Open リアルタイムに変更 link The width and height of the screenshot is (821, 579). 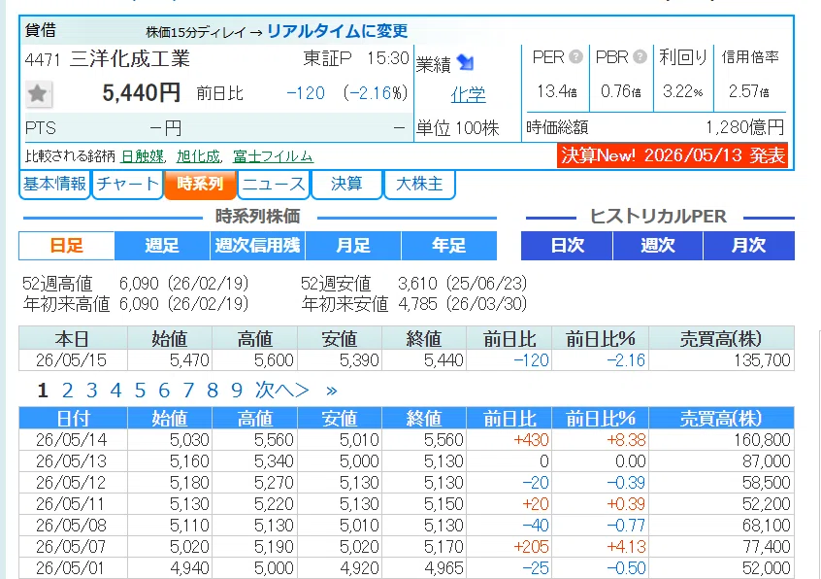tap(337, 31)
